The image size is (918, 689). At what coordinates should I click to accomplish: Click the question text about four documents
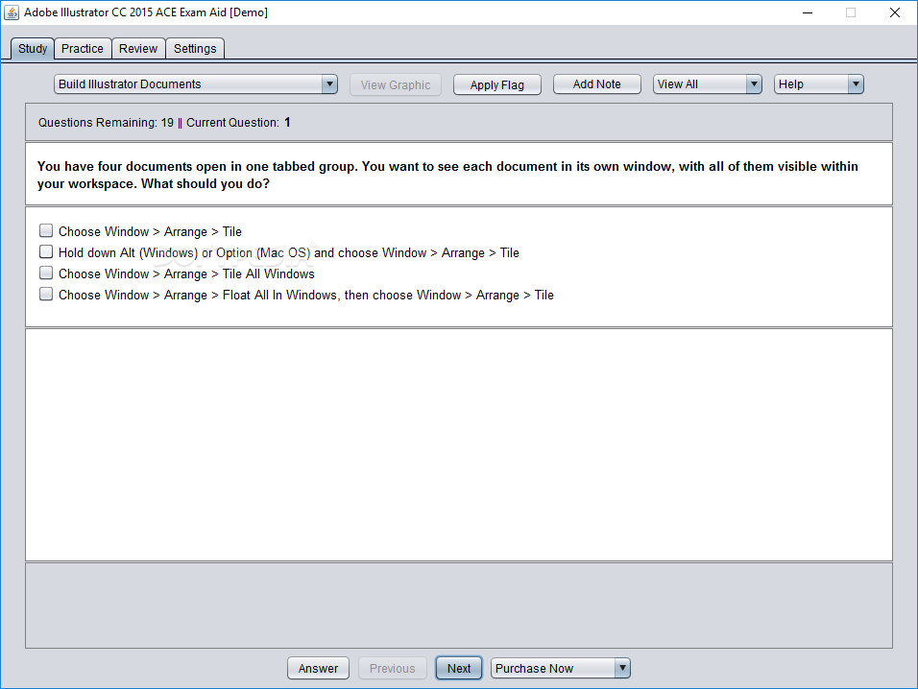point(447,175)
